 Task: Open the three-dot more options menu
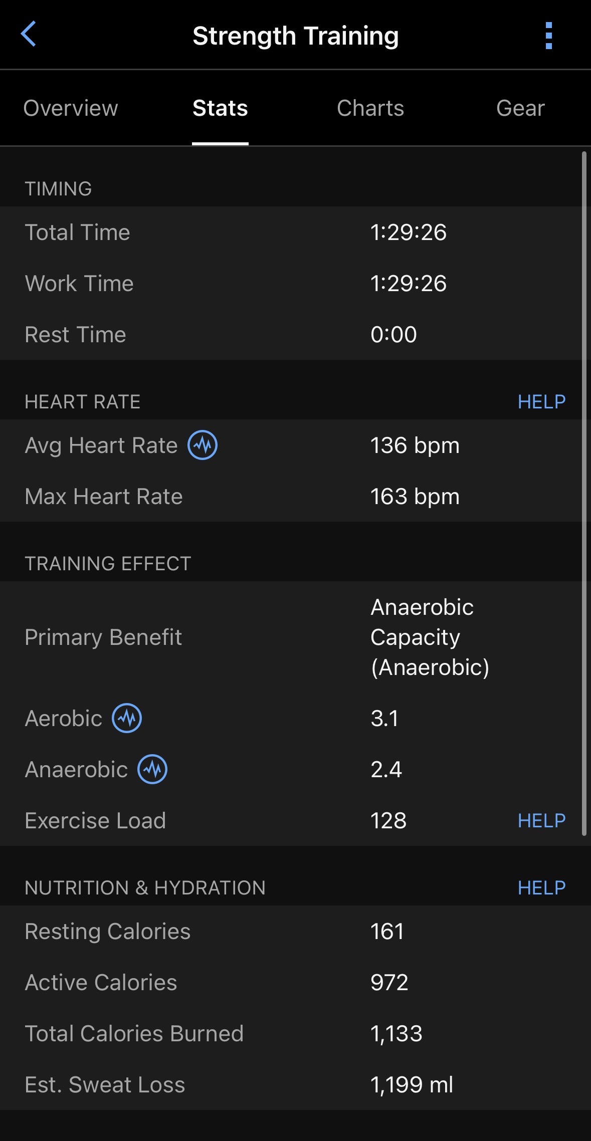click(x=548, y=36)
